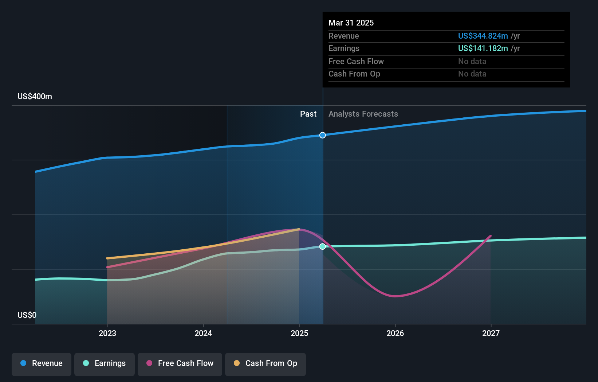Image resolution: width=598 pixels, height=382 pixels.
Task: Select the 2027 x-axis label
Action: (x=491, y=333)
